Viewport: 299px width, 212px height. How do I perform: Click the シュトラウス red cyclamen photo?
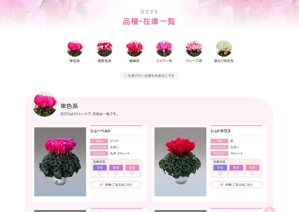[x=180, y=162]
